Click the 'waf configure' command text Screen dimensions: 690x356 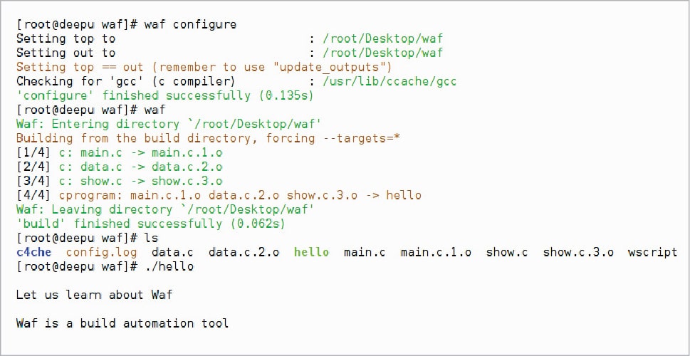(190, 24)
